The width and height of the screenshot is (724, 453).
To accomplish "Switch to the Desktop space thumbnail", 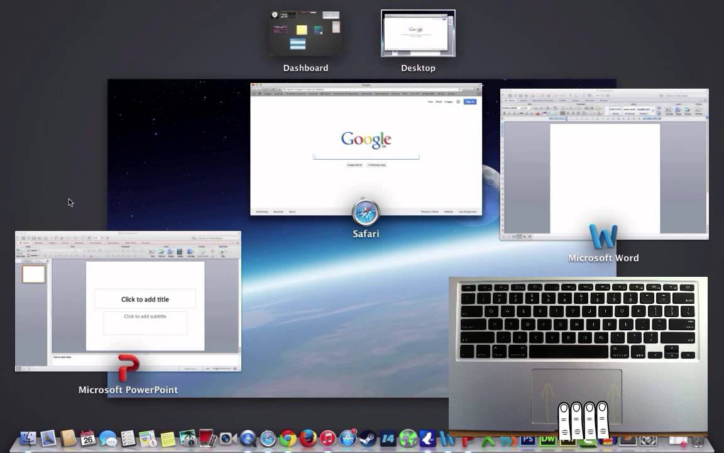I will pos(418,33).
